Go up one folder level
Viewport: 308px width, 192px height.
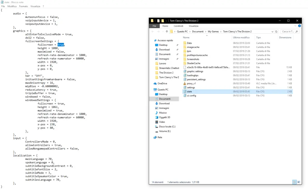[x=167, y=32]
